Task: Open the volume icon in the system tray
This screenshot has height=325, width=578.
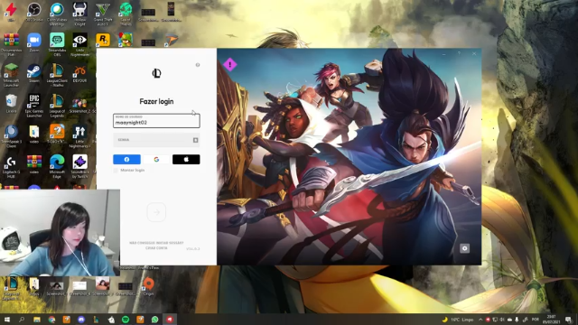Action: click(502, 320)
